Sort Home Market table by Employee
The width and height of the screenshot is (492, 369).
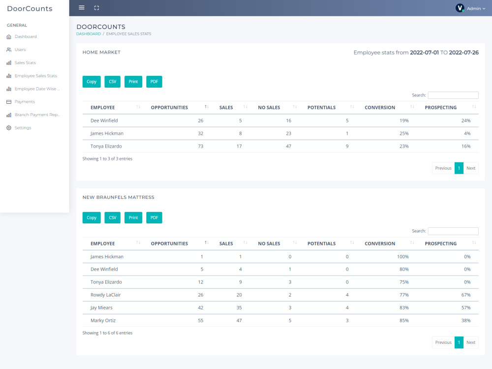[x=113, y=107]
